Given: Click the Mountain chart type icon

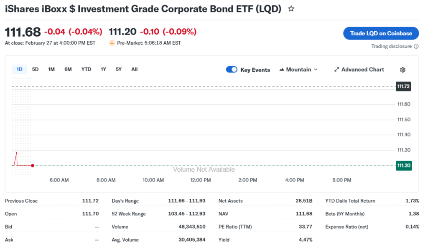Looking at the screenshot, I should tap(282, 70).
